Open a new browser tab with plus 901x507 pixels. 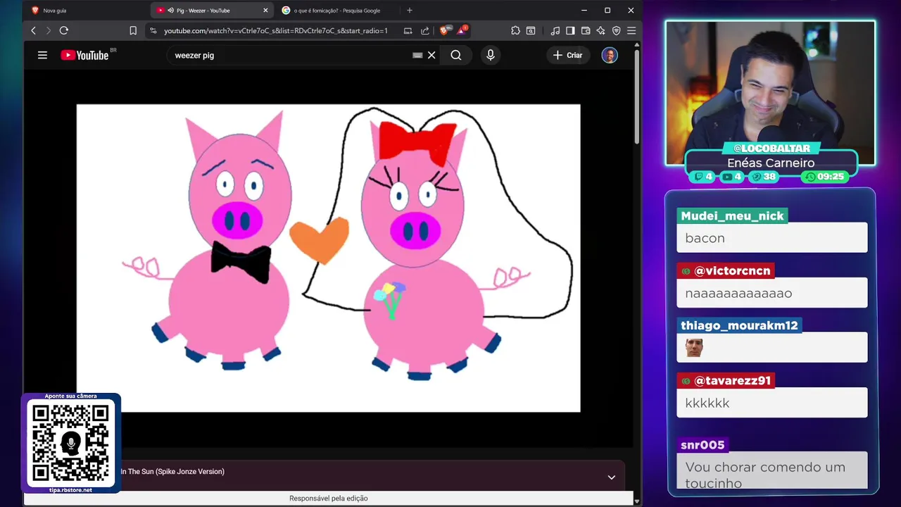pyautogui.click(x=410, y=11)
